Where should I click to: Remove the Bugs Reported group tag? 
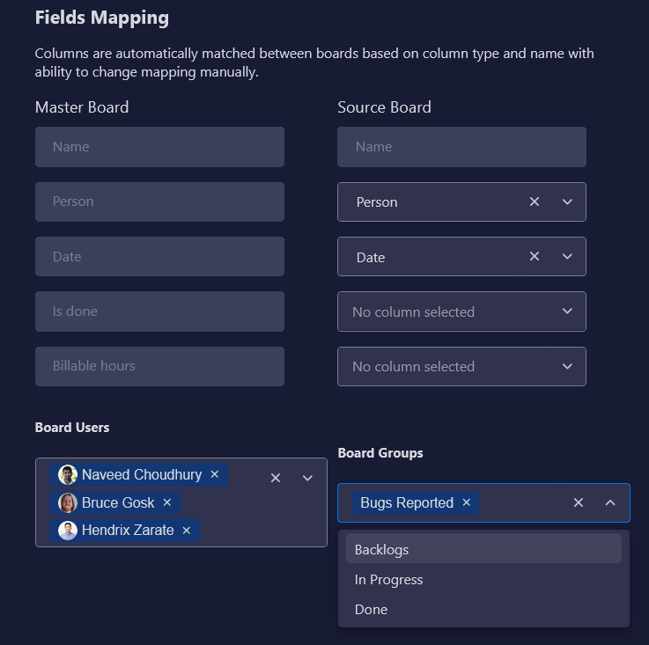(x=467, y=502)
